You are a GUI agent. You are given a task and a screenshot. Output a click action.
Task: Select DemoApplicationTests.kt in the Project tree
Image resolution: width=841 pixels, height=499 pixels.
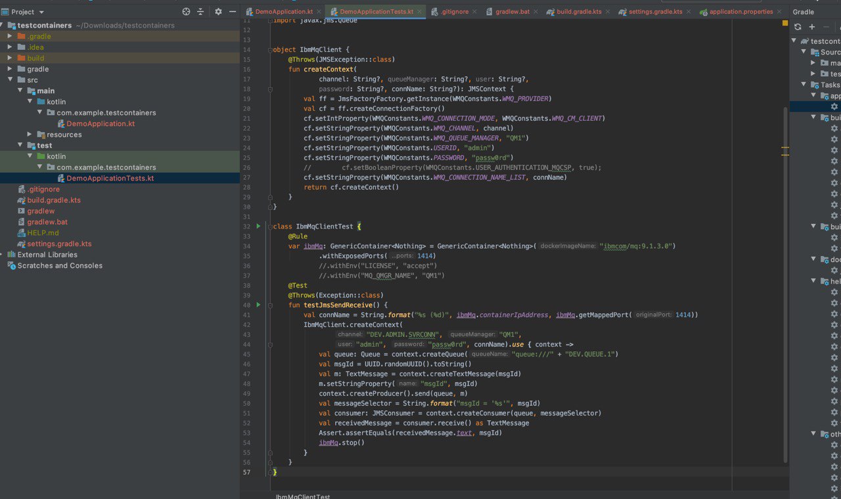pos(110,178)
